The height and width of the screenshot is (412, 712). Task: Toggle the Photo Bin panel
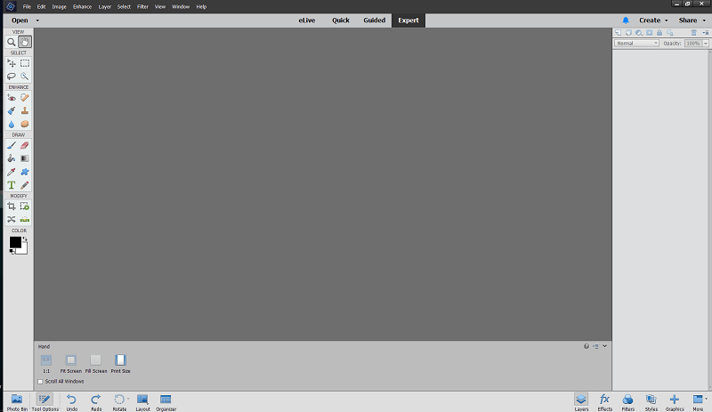(17, 402)
